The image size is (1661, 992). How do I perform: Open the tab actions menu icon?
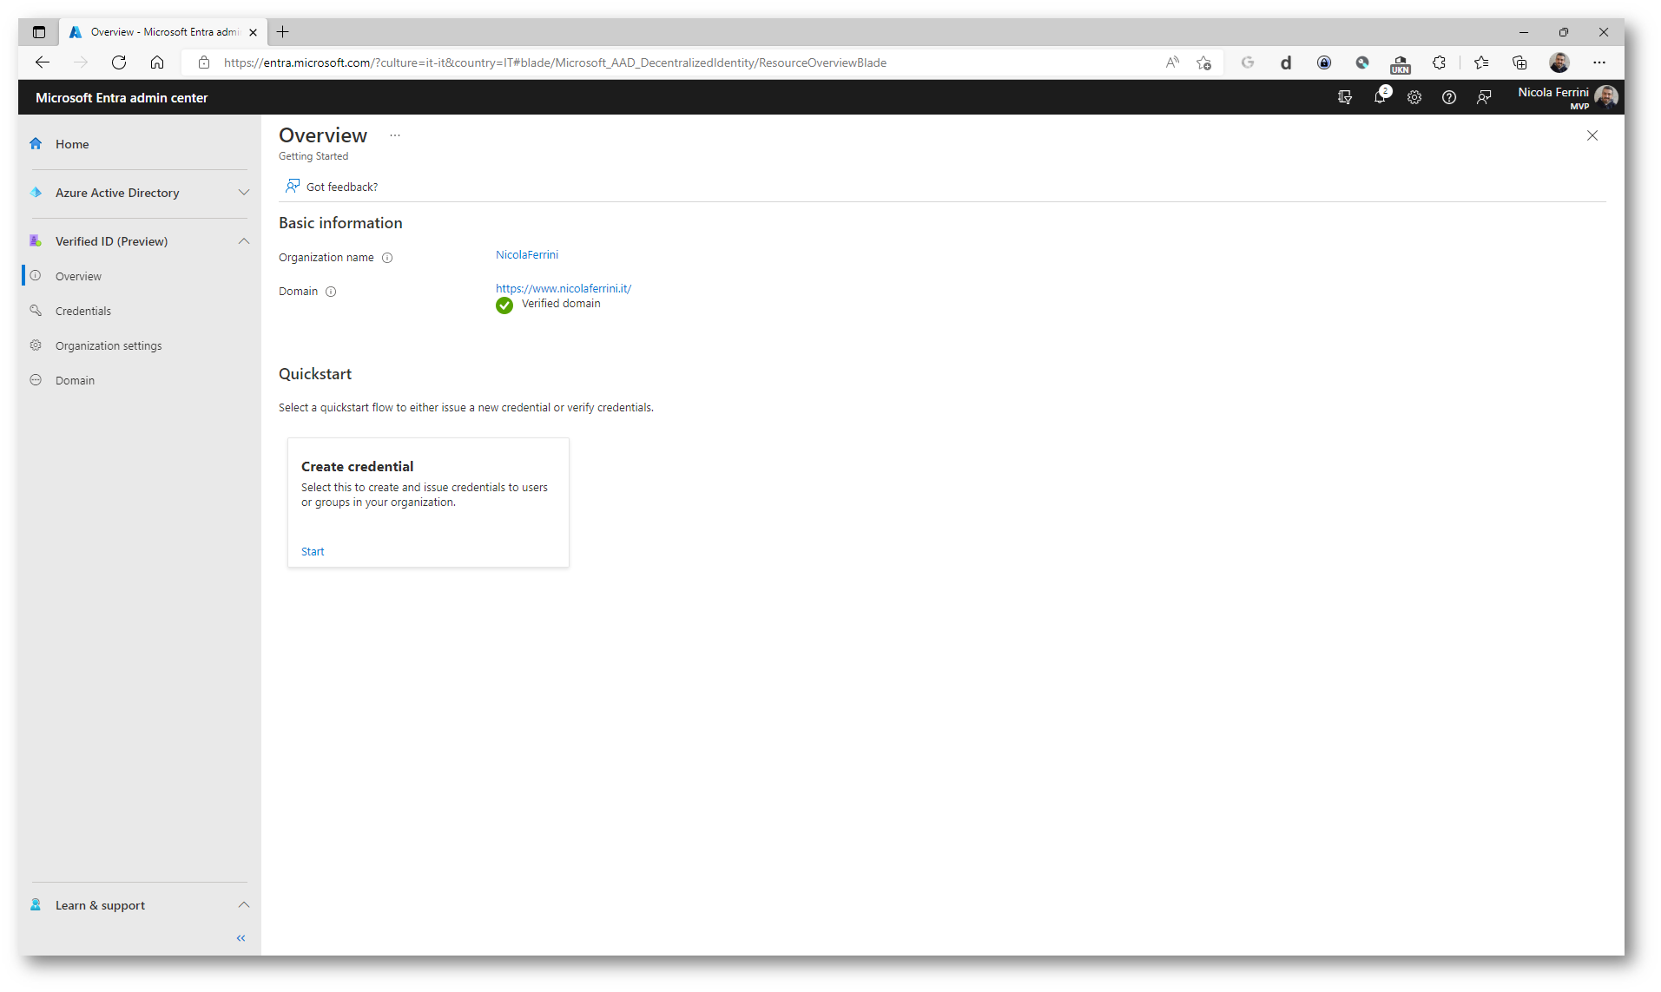39,32
